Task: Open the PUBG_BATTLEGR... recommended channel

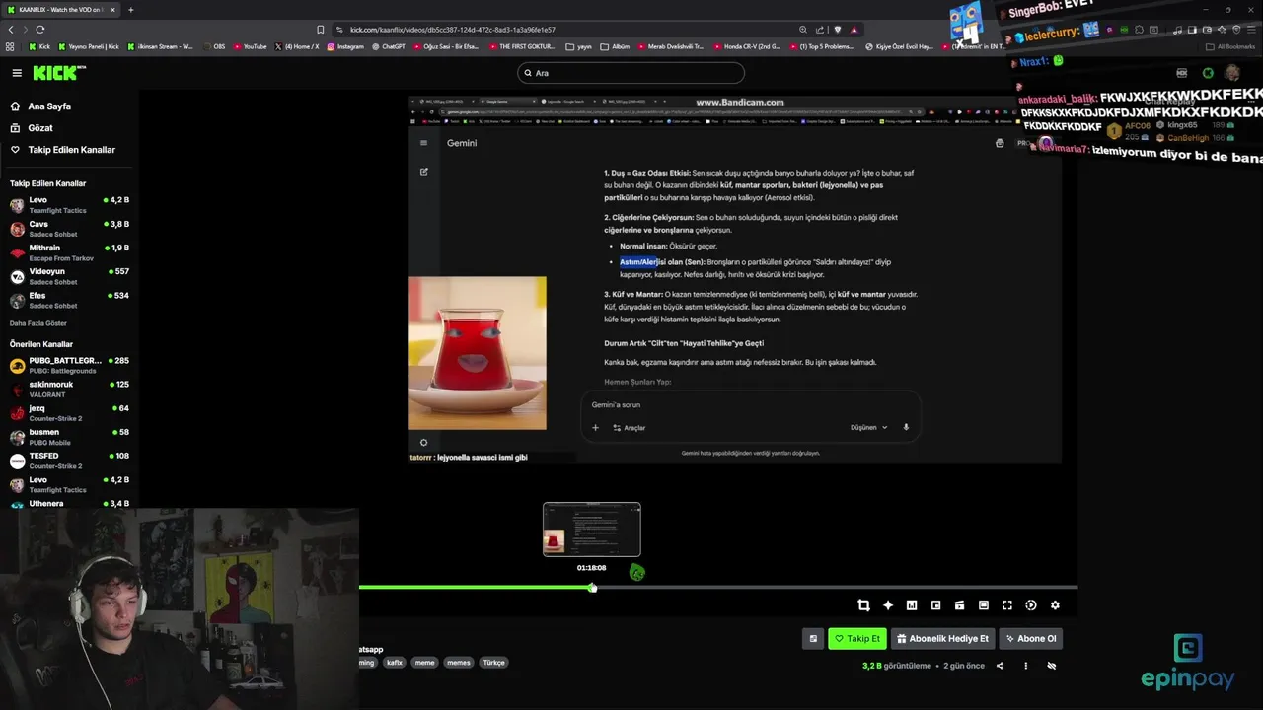Action: coord(69,365)
